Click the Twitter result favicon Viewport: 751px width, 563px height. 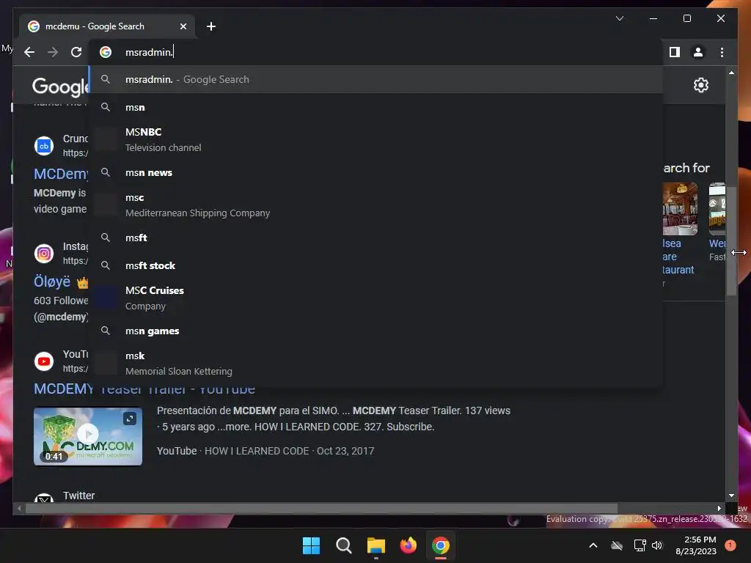(44, 498)
